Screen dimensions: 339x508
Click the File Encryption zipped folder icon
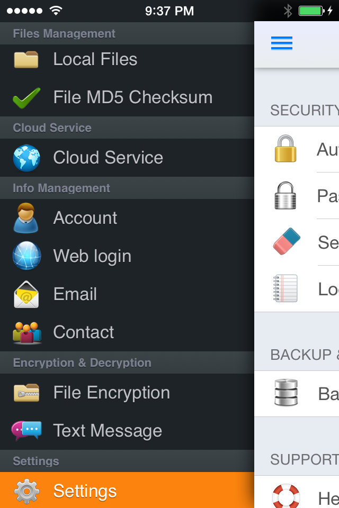pos(26,393)
